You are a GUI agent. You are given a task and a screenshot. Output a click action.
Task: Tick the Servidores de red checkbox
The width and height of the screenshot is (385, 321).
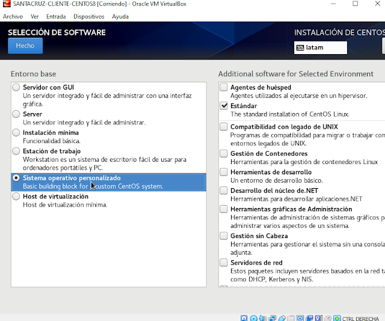(x=224, y=263)
